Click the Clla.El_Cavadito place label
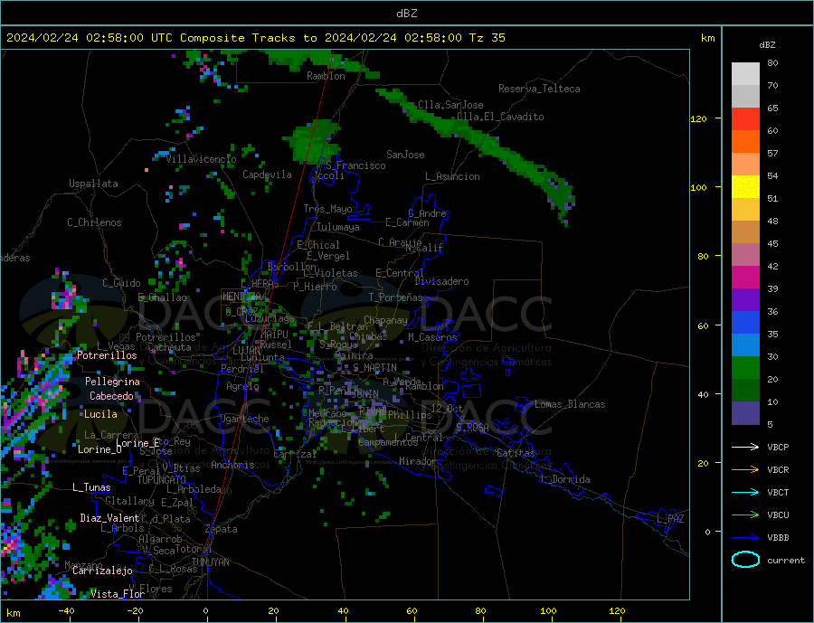 500,117
